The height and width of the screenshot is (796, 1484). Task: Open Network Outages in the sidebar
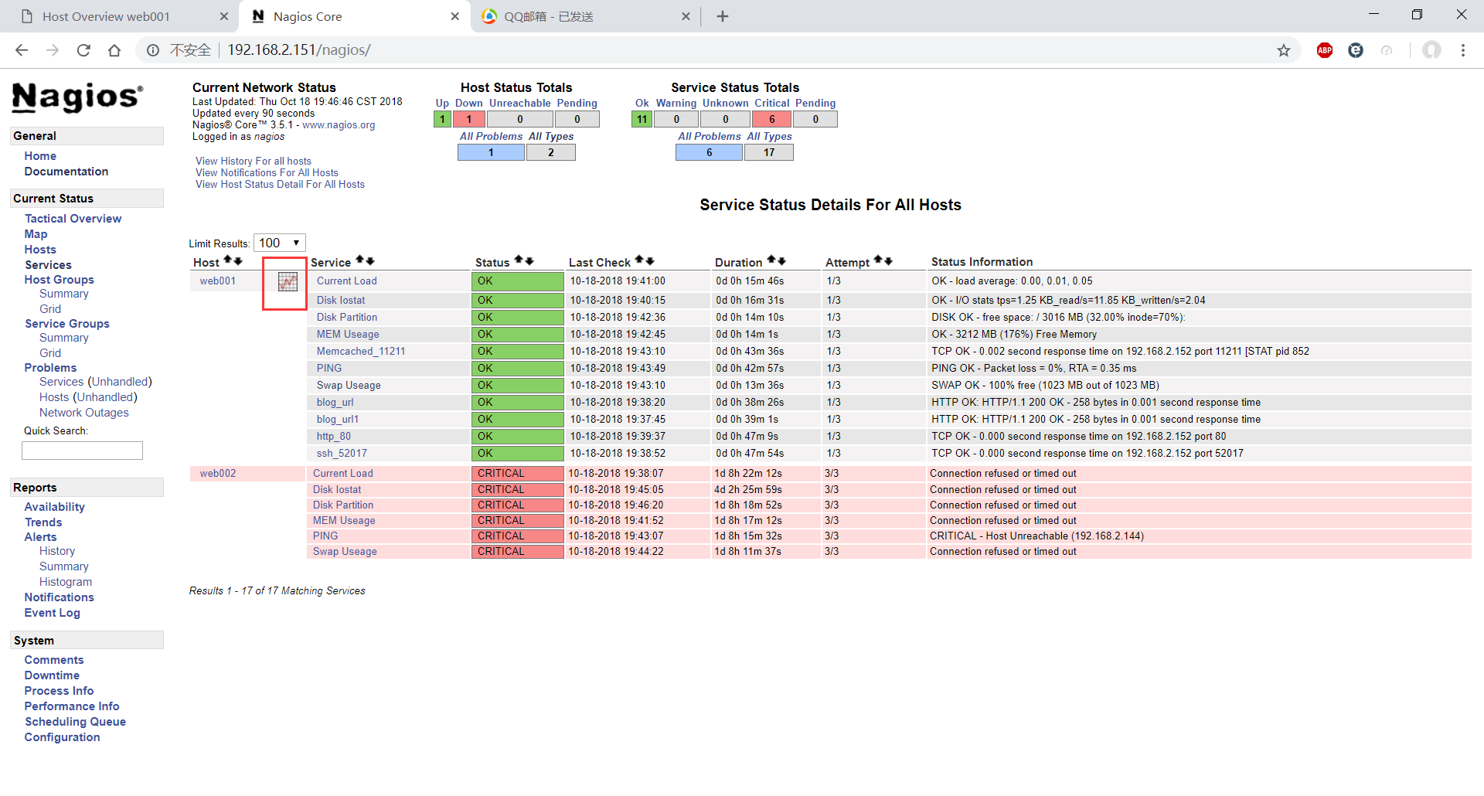[x=84, y=413]
